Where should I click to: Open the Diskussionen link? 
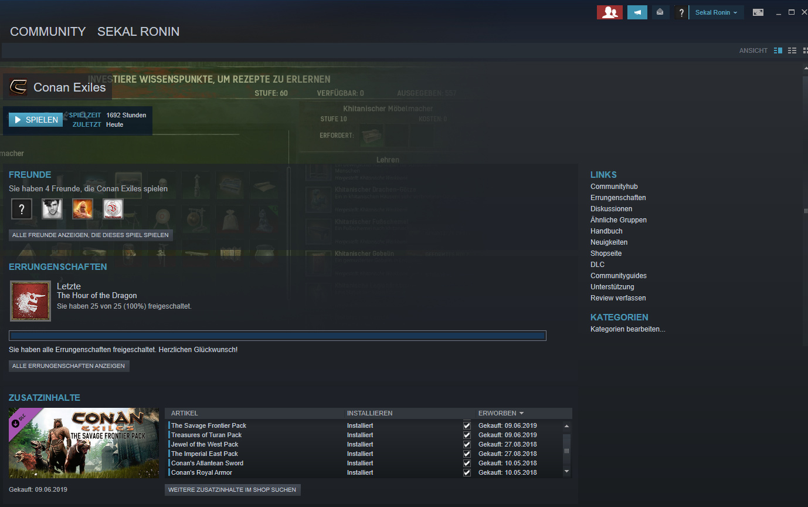tap(611, 209)
